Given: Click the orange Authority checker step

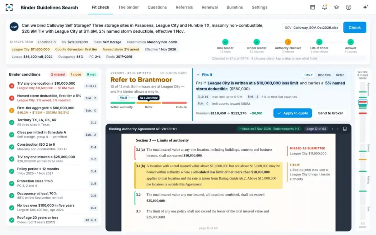Looking at the screenshot, I should tap(288, 42).
